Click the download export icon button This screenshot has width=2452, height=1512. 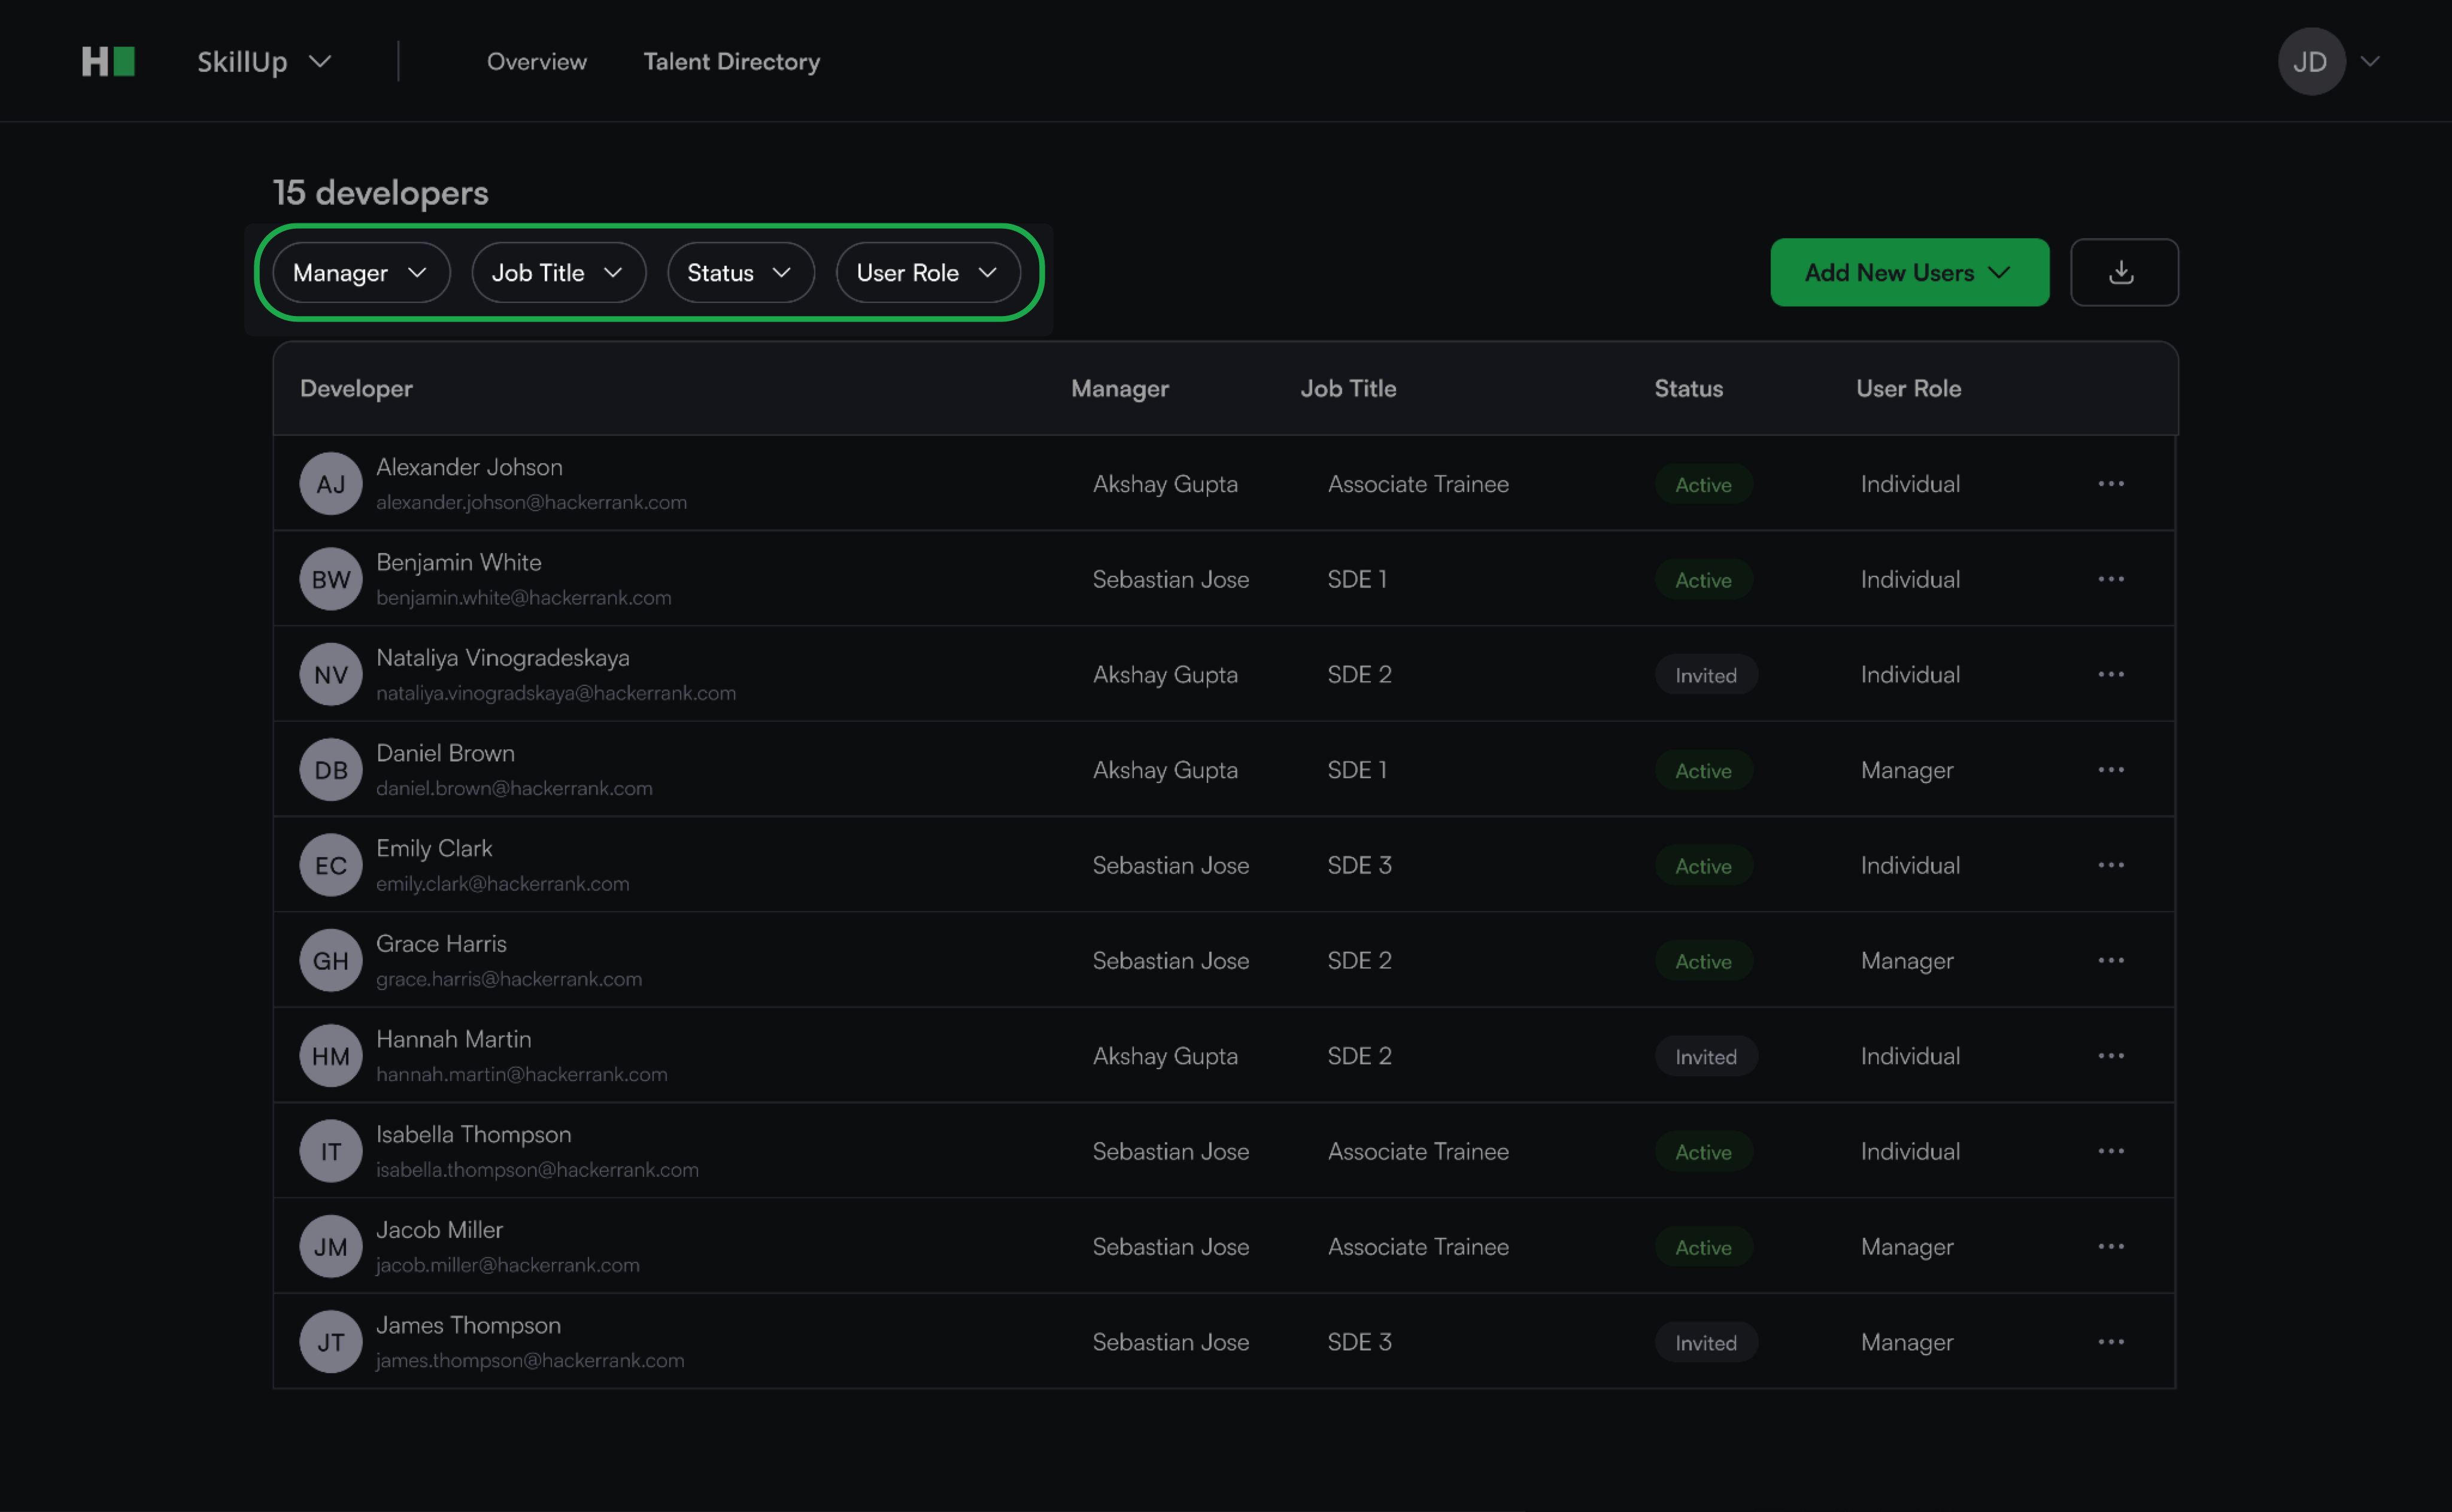click(x=2123, y=272)
